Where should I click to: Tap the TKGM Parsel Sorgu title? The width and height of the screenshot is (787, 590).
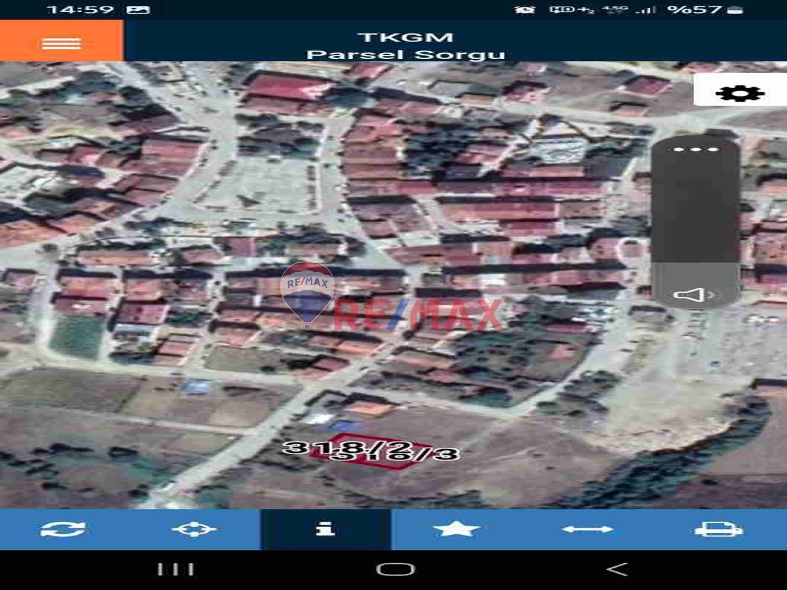[x=405, y=45]
